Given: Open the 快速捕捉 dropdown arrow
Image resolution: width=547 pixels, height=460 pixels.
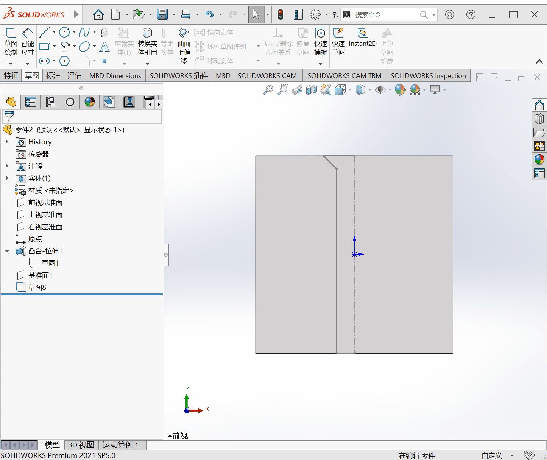Looking at the screenshot, I should pyautogui.click(x=320, y=64).
